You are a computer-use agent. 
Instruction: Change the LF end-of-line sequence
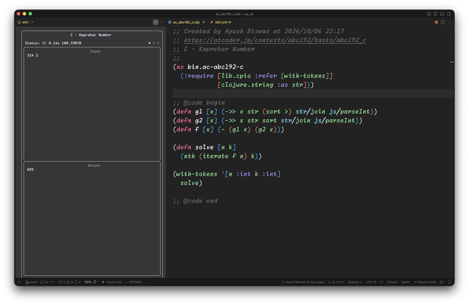pyautogui.click(x=381, y=282)
